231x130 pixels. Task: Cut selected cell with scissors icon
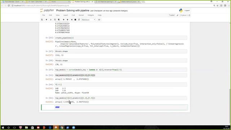pyautogui.click(x=51, y=19)
